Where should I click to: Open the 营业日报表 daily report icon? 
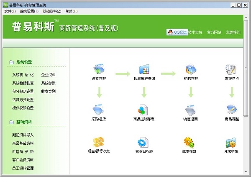point(143,142)
